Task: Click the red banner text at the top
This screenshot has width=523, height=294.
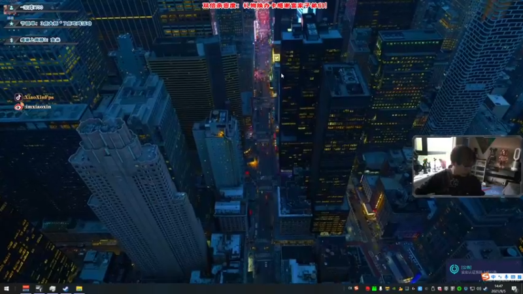Action: (265, 6)
